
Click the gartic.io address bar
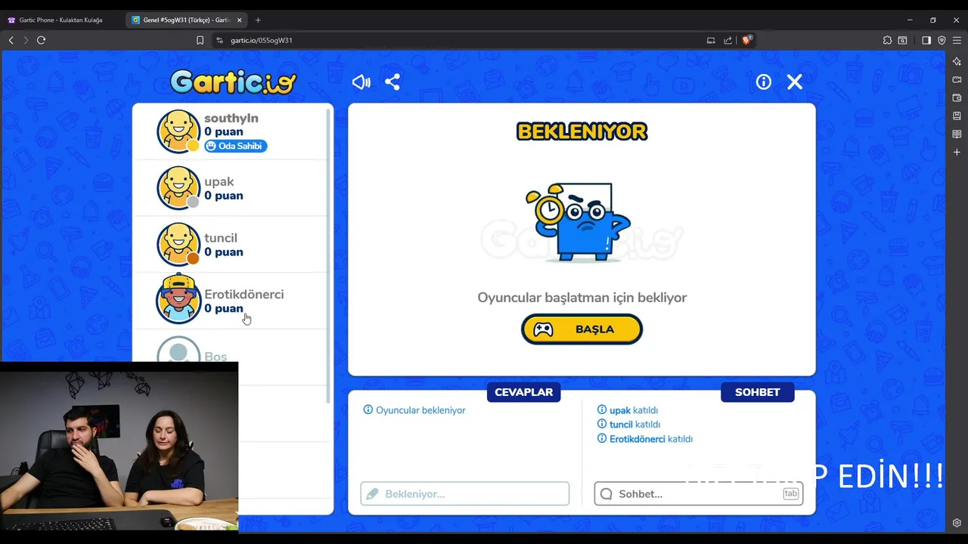(484, 40)
